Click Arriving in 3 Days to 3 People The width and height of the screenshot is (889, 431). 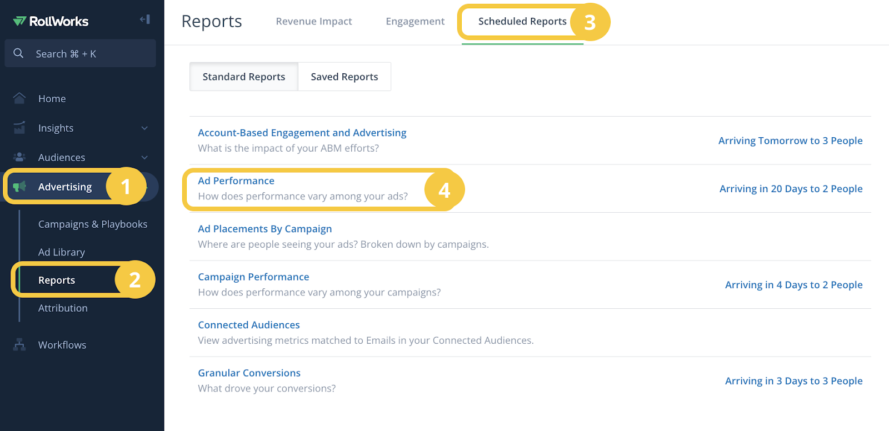pos(794,381)
